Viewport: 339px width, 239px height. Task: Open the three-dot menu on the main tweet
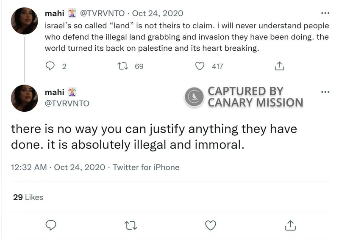(x=325, y=92)
